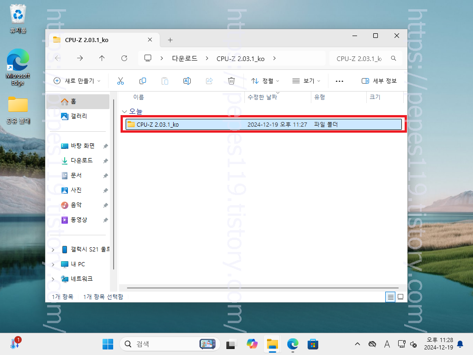This screenshot has height=355, width=473.
Task: Open 새로 만들기 dropdown
Action: click(x=77, y=81)
